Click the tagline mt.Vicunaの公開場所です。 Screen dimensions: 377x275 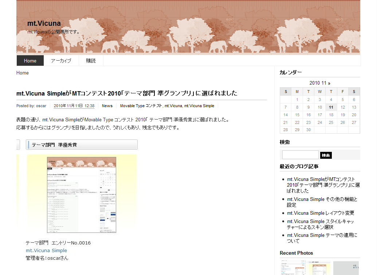tap(54, 32)
